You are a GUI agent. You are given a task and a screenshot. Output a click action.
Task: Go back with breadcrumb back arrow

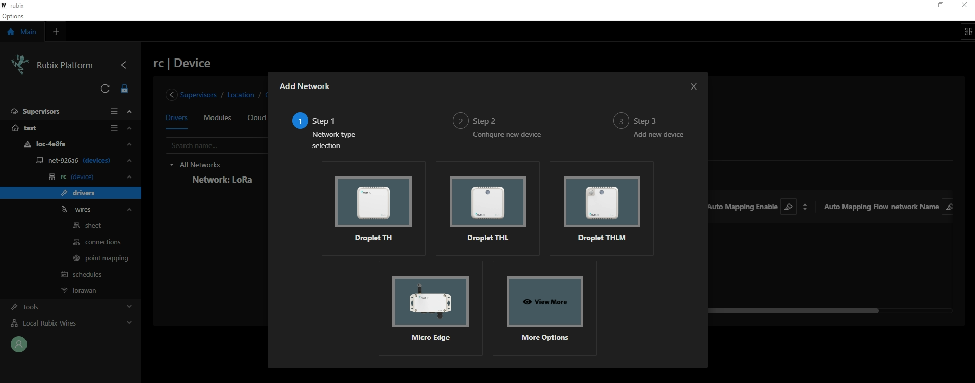172,95
